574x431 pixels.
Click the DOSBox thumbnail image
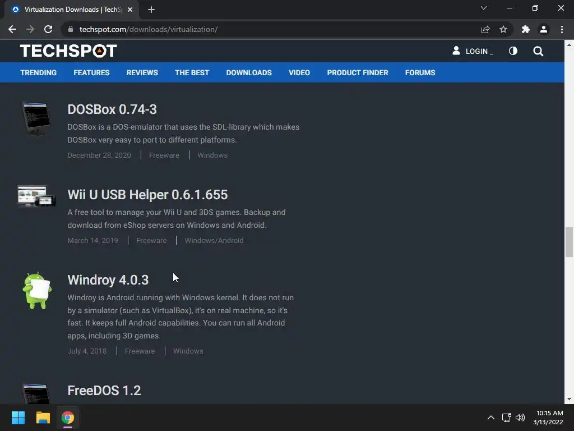36,118
